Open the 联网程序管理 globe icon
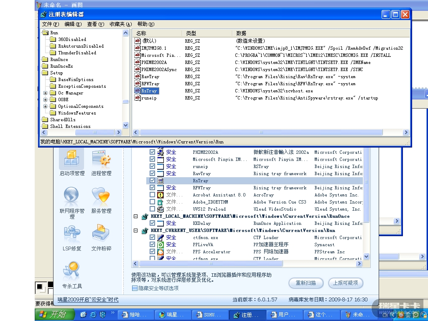428x321 pixels. pyautogui.click(x=71, y=196)
